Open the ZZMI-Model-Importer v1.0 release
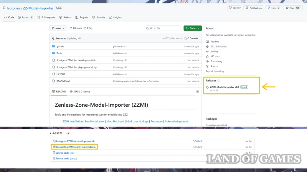 click(224, 87)
